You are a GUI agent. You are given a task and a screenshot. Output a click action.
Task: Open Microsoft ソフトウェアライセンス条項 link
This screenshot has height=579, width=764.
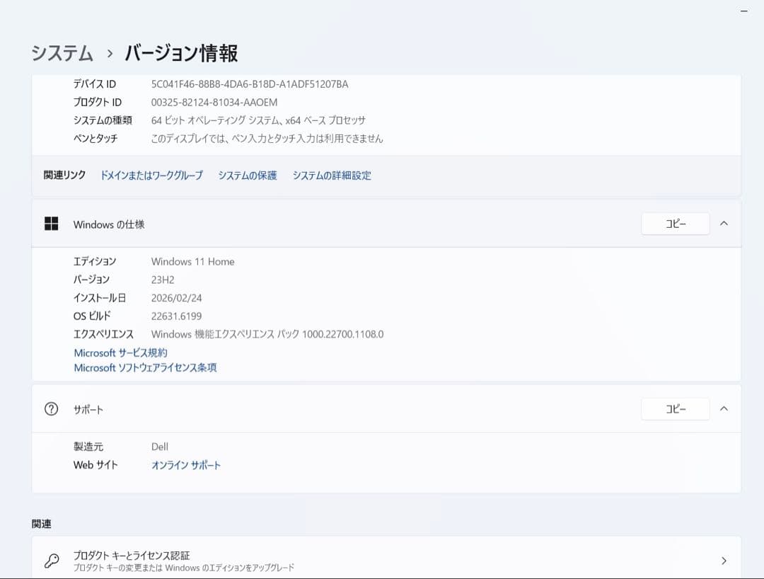coord(145,368)
